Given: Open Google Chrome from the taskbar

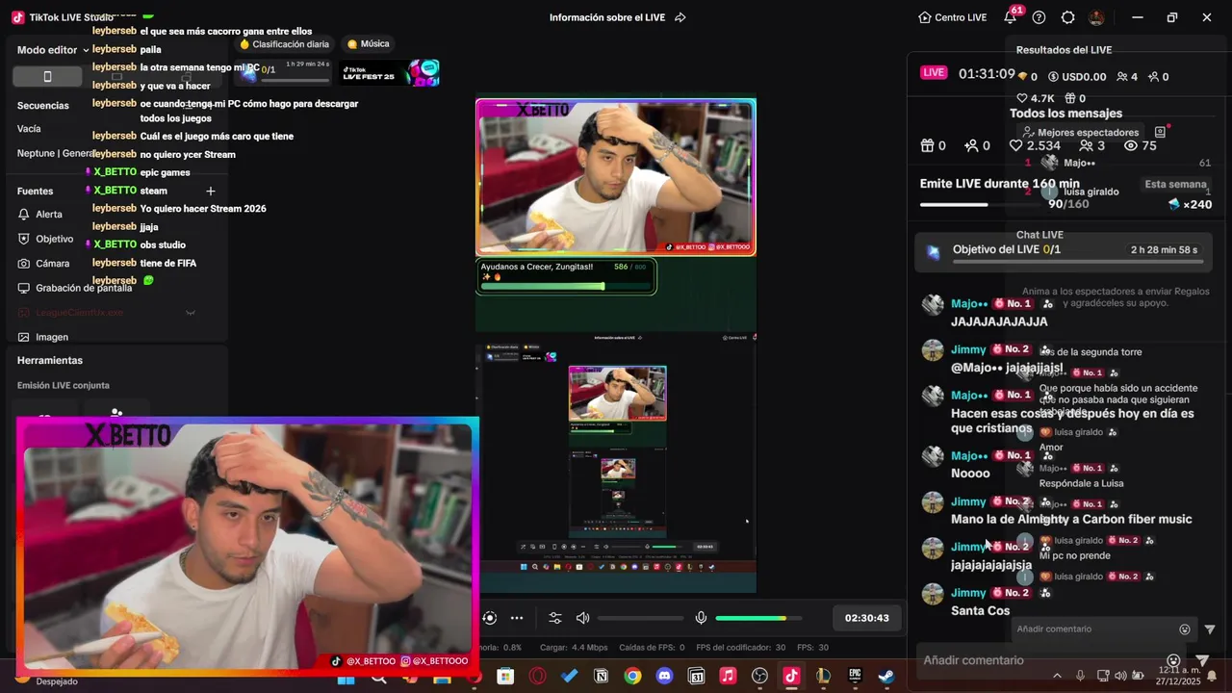Looking at the screenshot, I should click(x=632, y=677).
